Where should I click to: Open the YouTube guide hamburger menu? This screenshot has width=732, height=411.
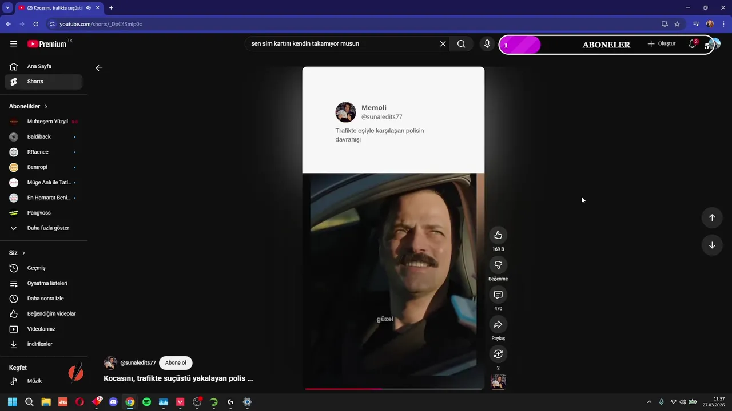14,44
